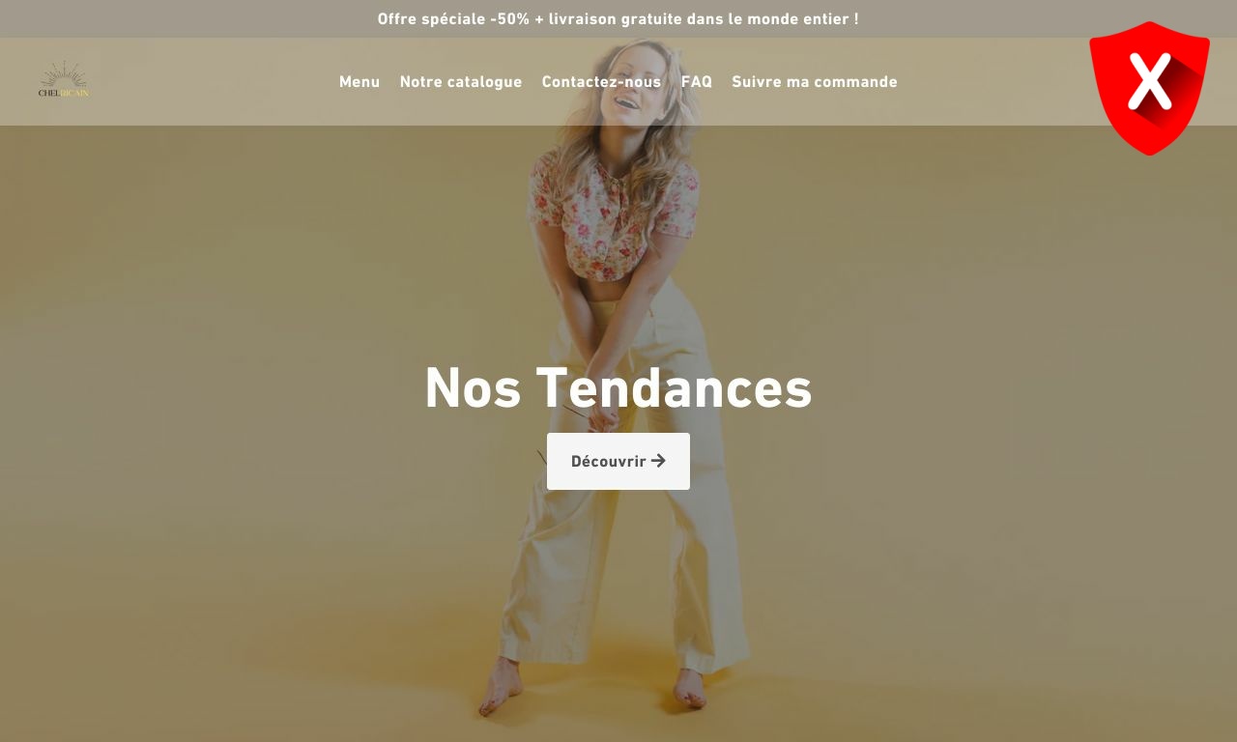Visit the FAQ page
This screenshot has height=742, width=1237.
(697, 82)
